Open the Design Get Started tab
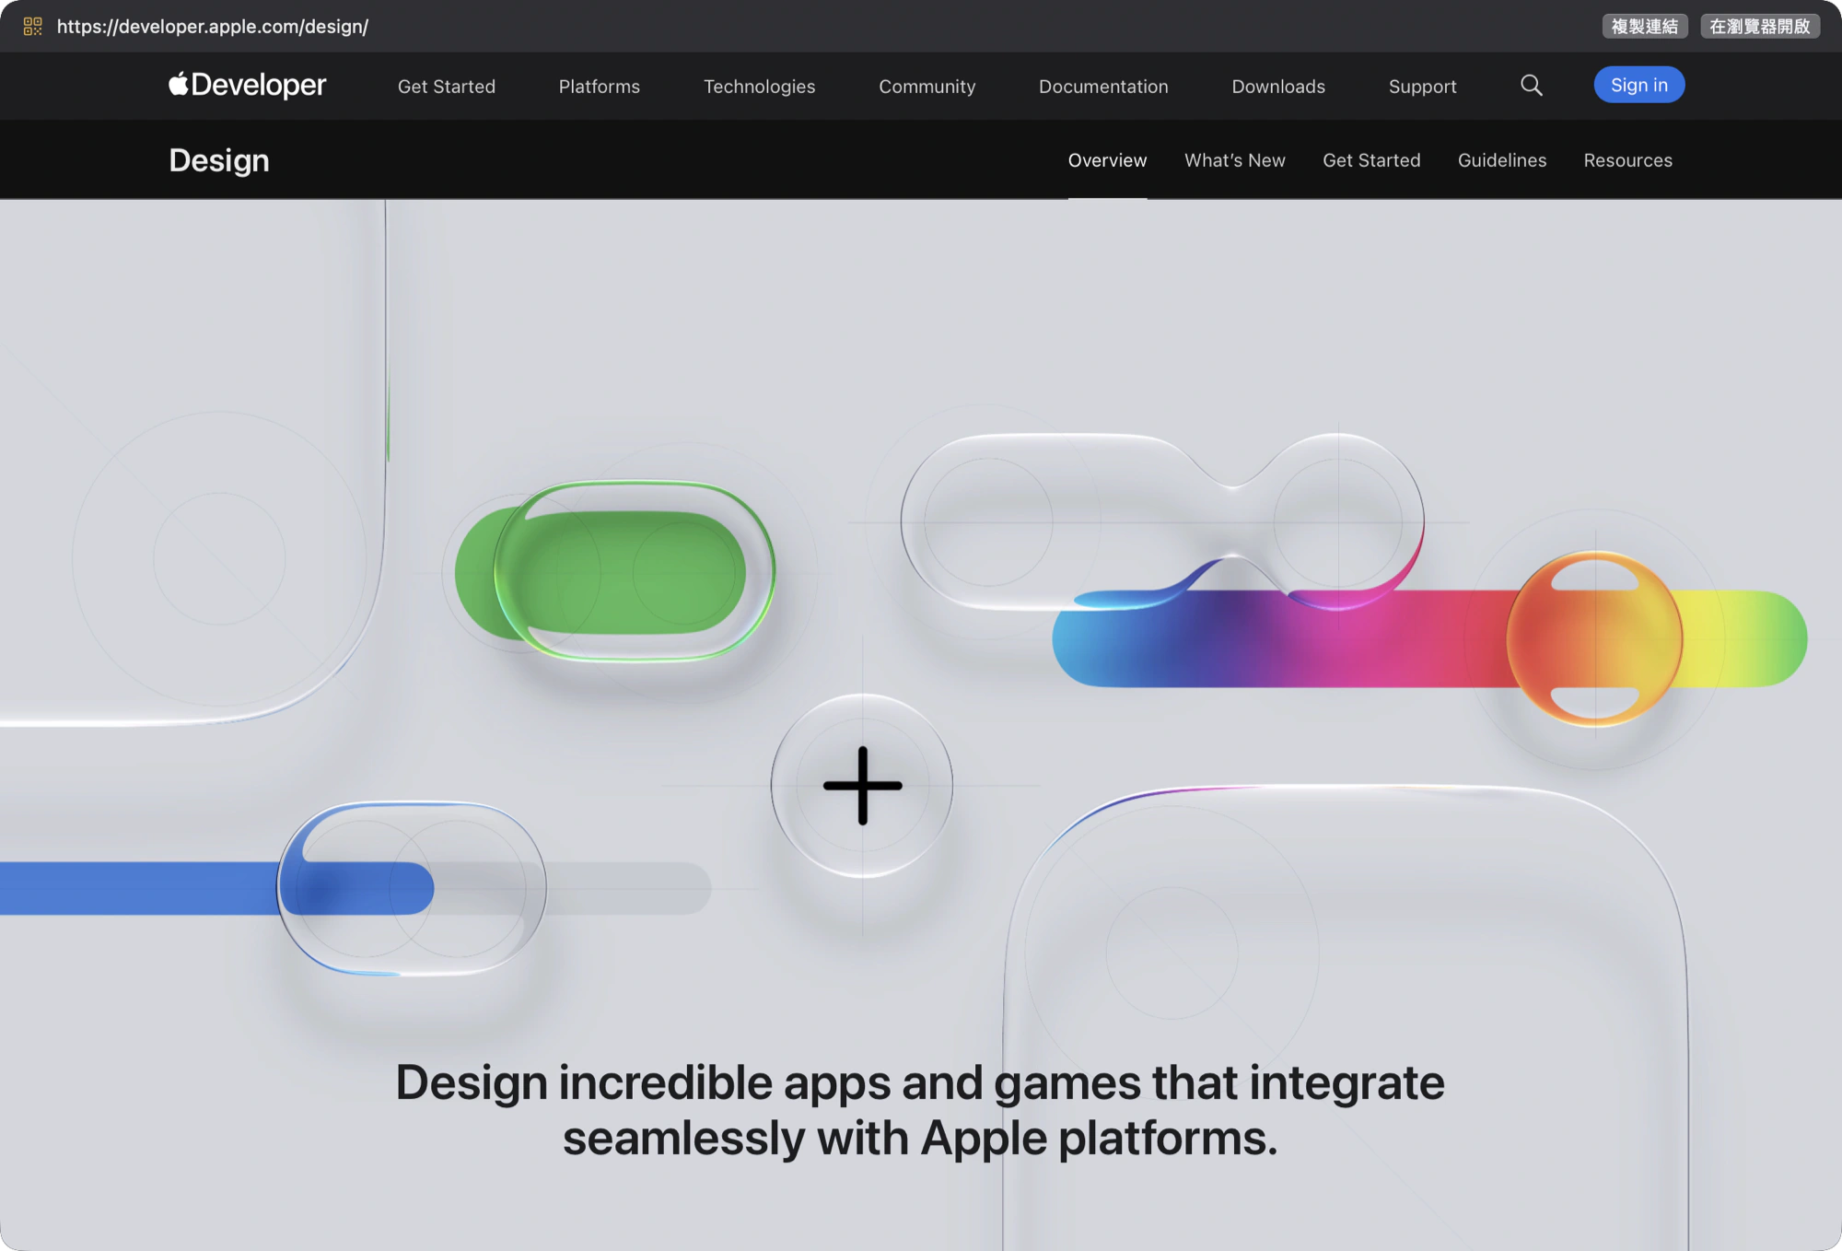Viewport: 1842px width, 1251px height. coord(1371,160)
